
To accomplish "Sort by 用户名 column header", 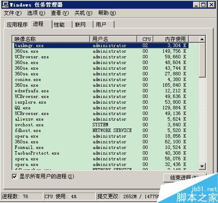I will click(113, 39).
